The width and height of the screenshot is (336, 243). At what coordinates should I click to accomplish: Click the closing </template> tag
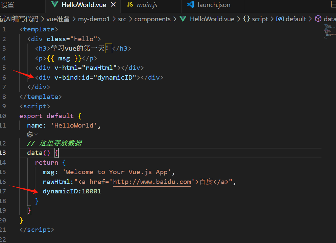(41, 97)
